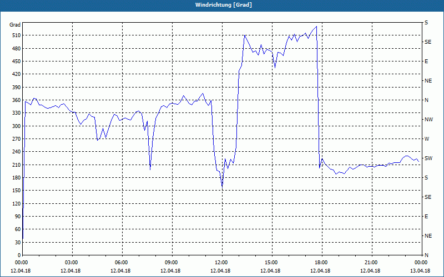Click the x-axis time label '03:00'
The height and width of the screenshot is (277, 444).
(x=70, y=262)
